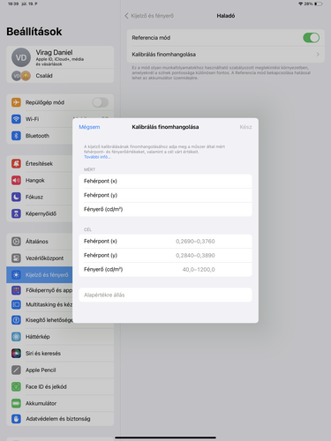Tap the Face ID és jelkód icon
331x441 pixels.
tap(16, 386)
